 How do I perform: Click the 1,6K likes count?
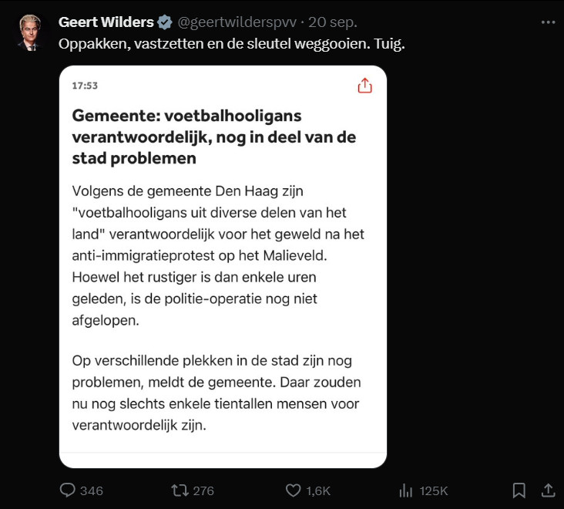click(x=317, y=490)
